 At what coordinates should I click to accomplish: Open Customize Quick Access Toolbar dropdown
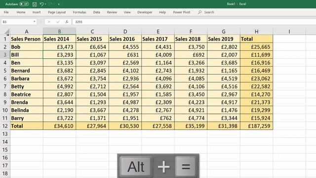(59, 4)
